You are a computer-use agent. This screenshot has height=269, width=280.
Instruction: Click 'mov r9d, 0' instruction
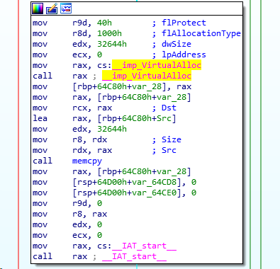(x=67, y=203)
